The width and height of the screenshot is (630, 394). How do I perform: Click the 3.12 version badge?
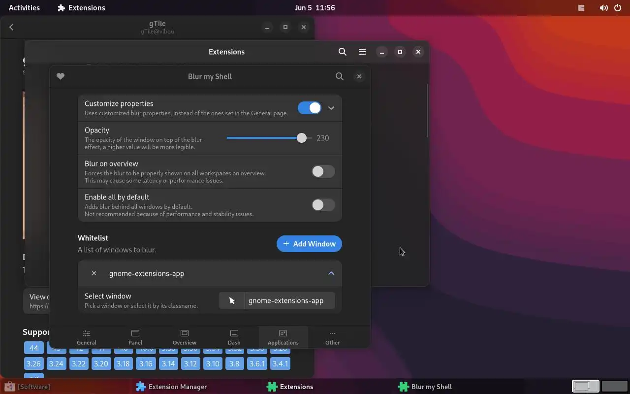[190, 364]
